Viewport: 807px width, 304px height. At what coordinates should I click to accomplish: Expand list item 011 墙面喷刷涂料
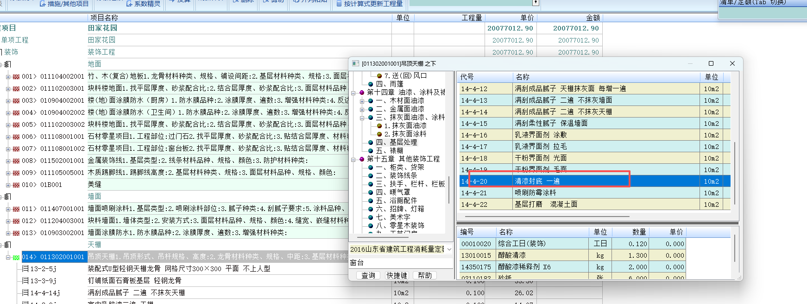coord(8,209)
